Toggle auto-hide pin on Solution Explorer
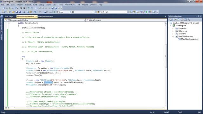203x114 pixels. (199, 16)
